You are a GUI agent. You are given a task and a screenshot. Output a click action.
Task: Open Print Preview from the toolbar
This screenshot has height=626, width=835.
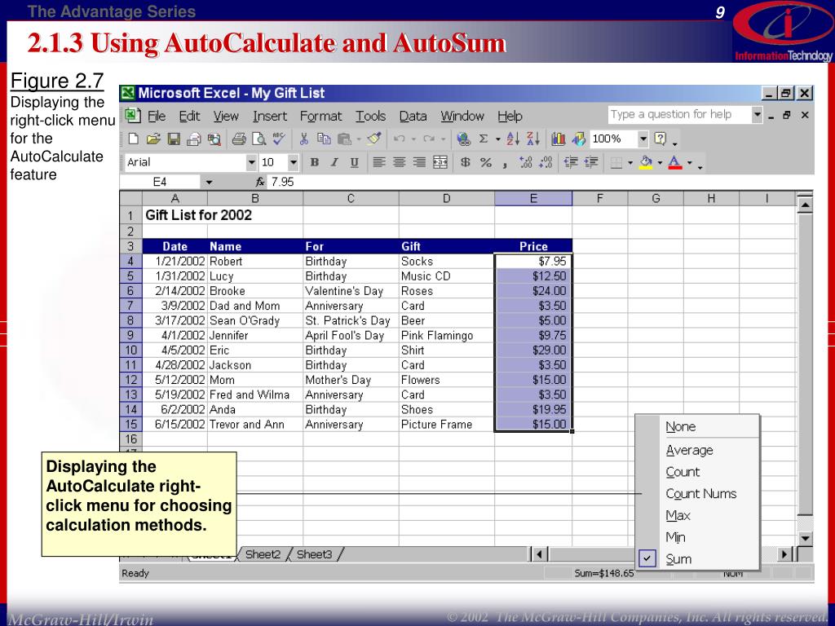point(258,139)
